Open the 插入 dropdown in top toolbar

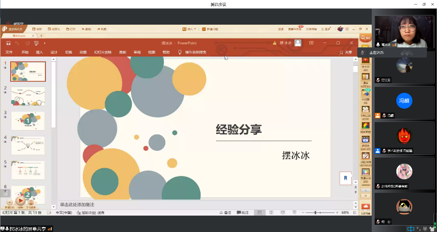(x=189, y=29)
